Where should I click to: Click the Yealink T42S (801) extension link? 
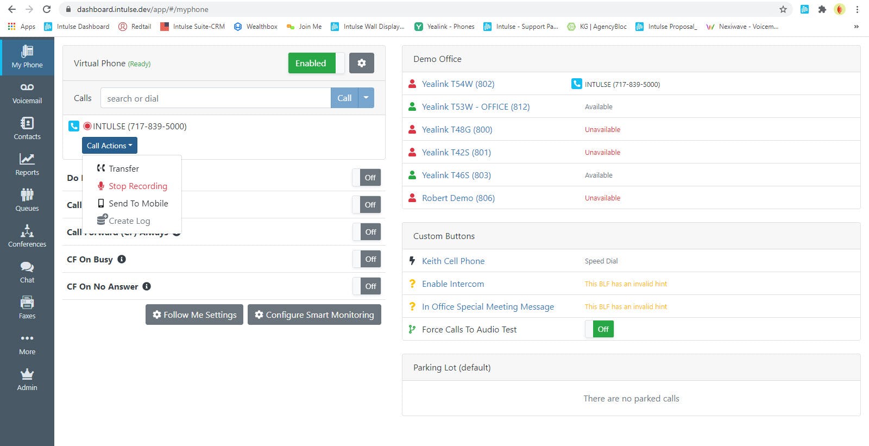(456, 152)
